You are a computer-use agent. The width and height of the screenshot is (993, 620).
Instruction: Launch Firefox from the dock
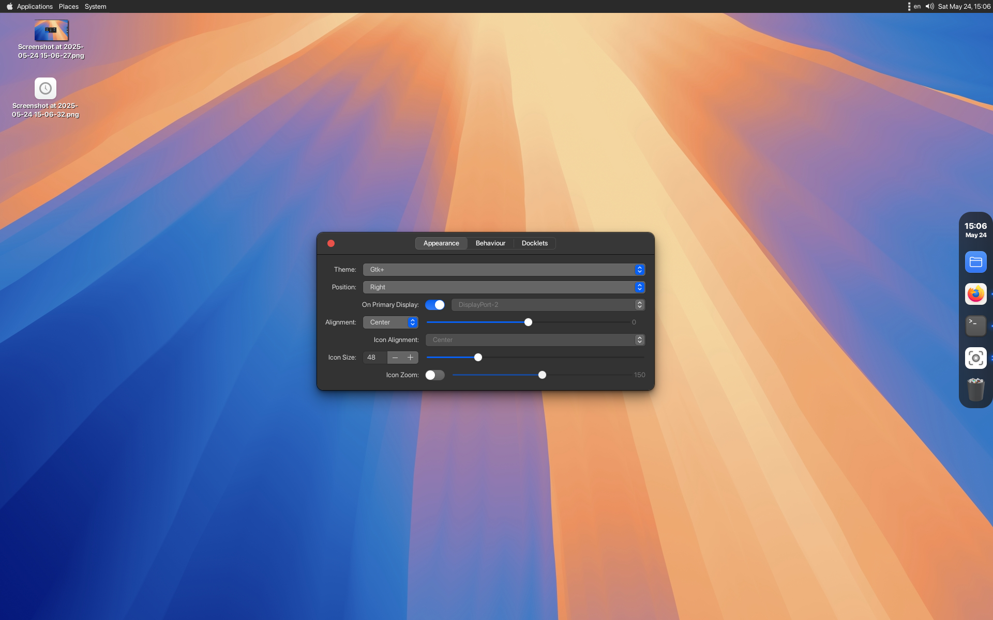[x=975, y=294]
